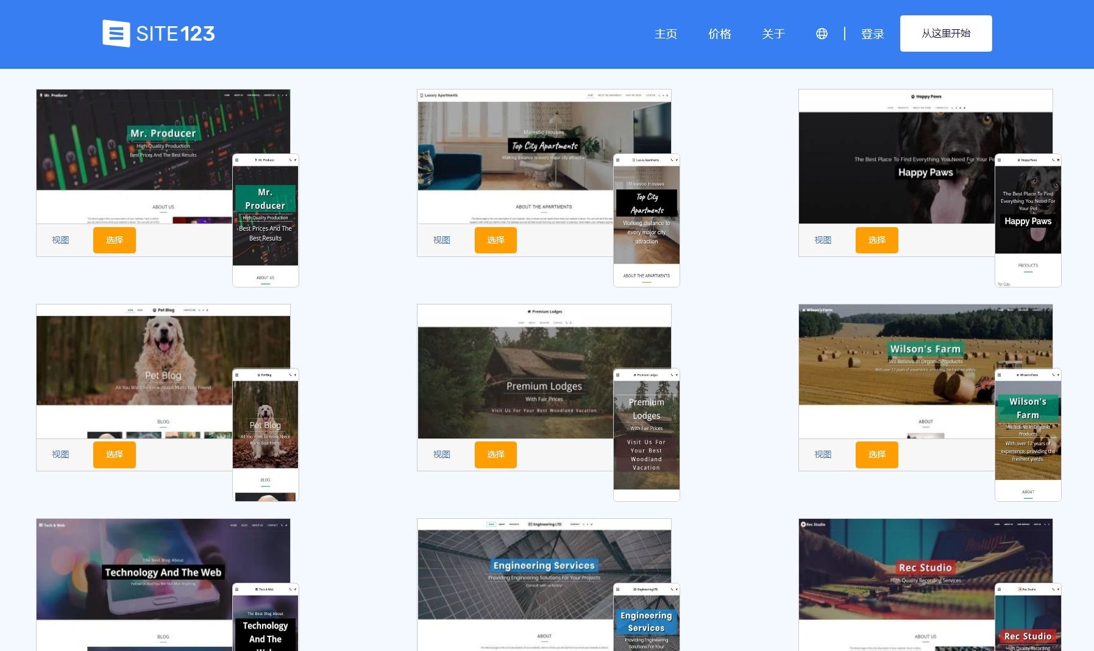Open the language globe selector
Image resolution: width=1094 pixels, height=651 pixels.
(x=822, y=34)
